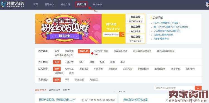Screen dimensions: 209x103
Task: Filter by 母婴顾问 field
Action: pyautogui.click(x=59, y=73)
